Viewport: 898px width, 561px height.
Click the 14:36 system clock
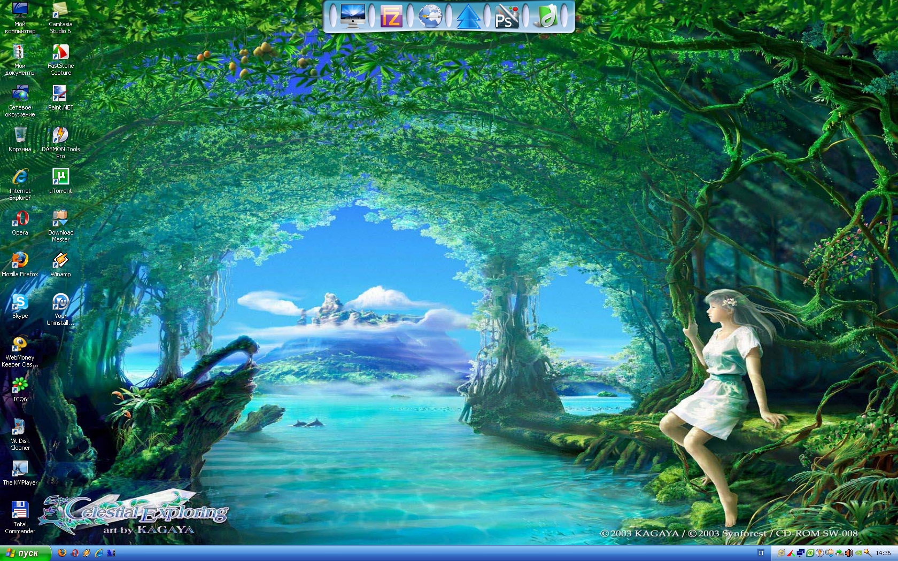point(883,553)
